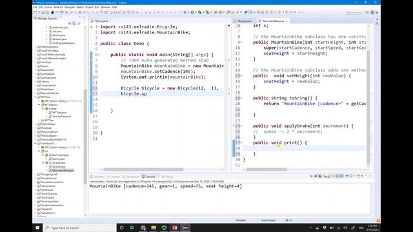Image resolution: width=413 pixels, height=232 pixels.
Task: Select Bicycle.java in Package Explorer
Action: click(x=59, y=167)
